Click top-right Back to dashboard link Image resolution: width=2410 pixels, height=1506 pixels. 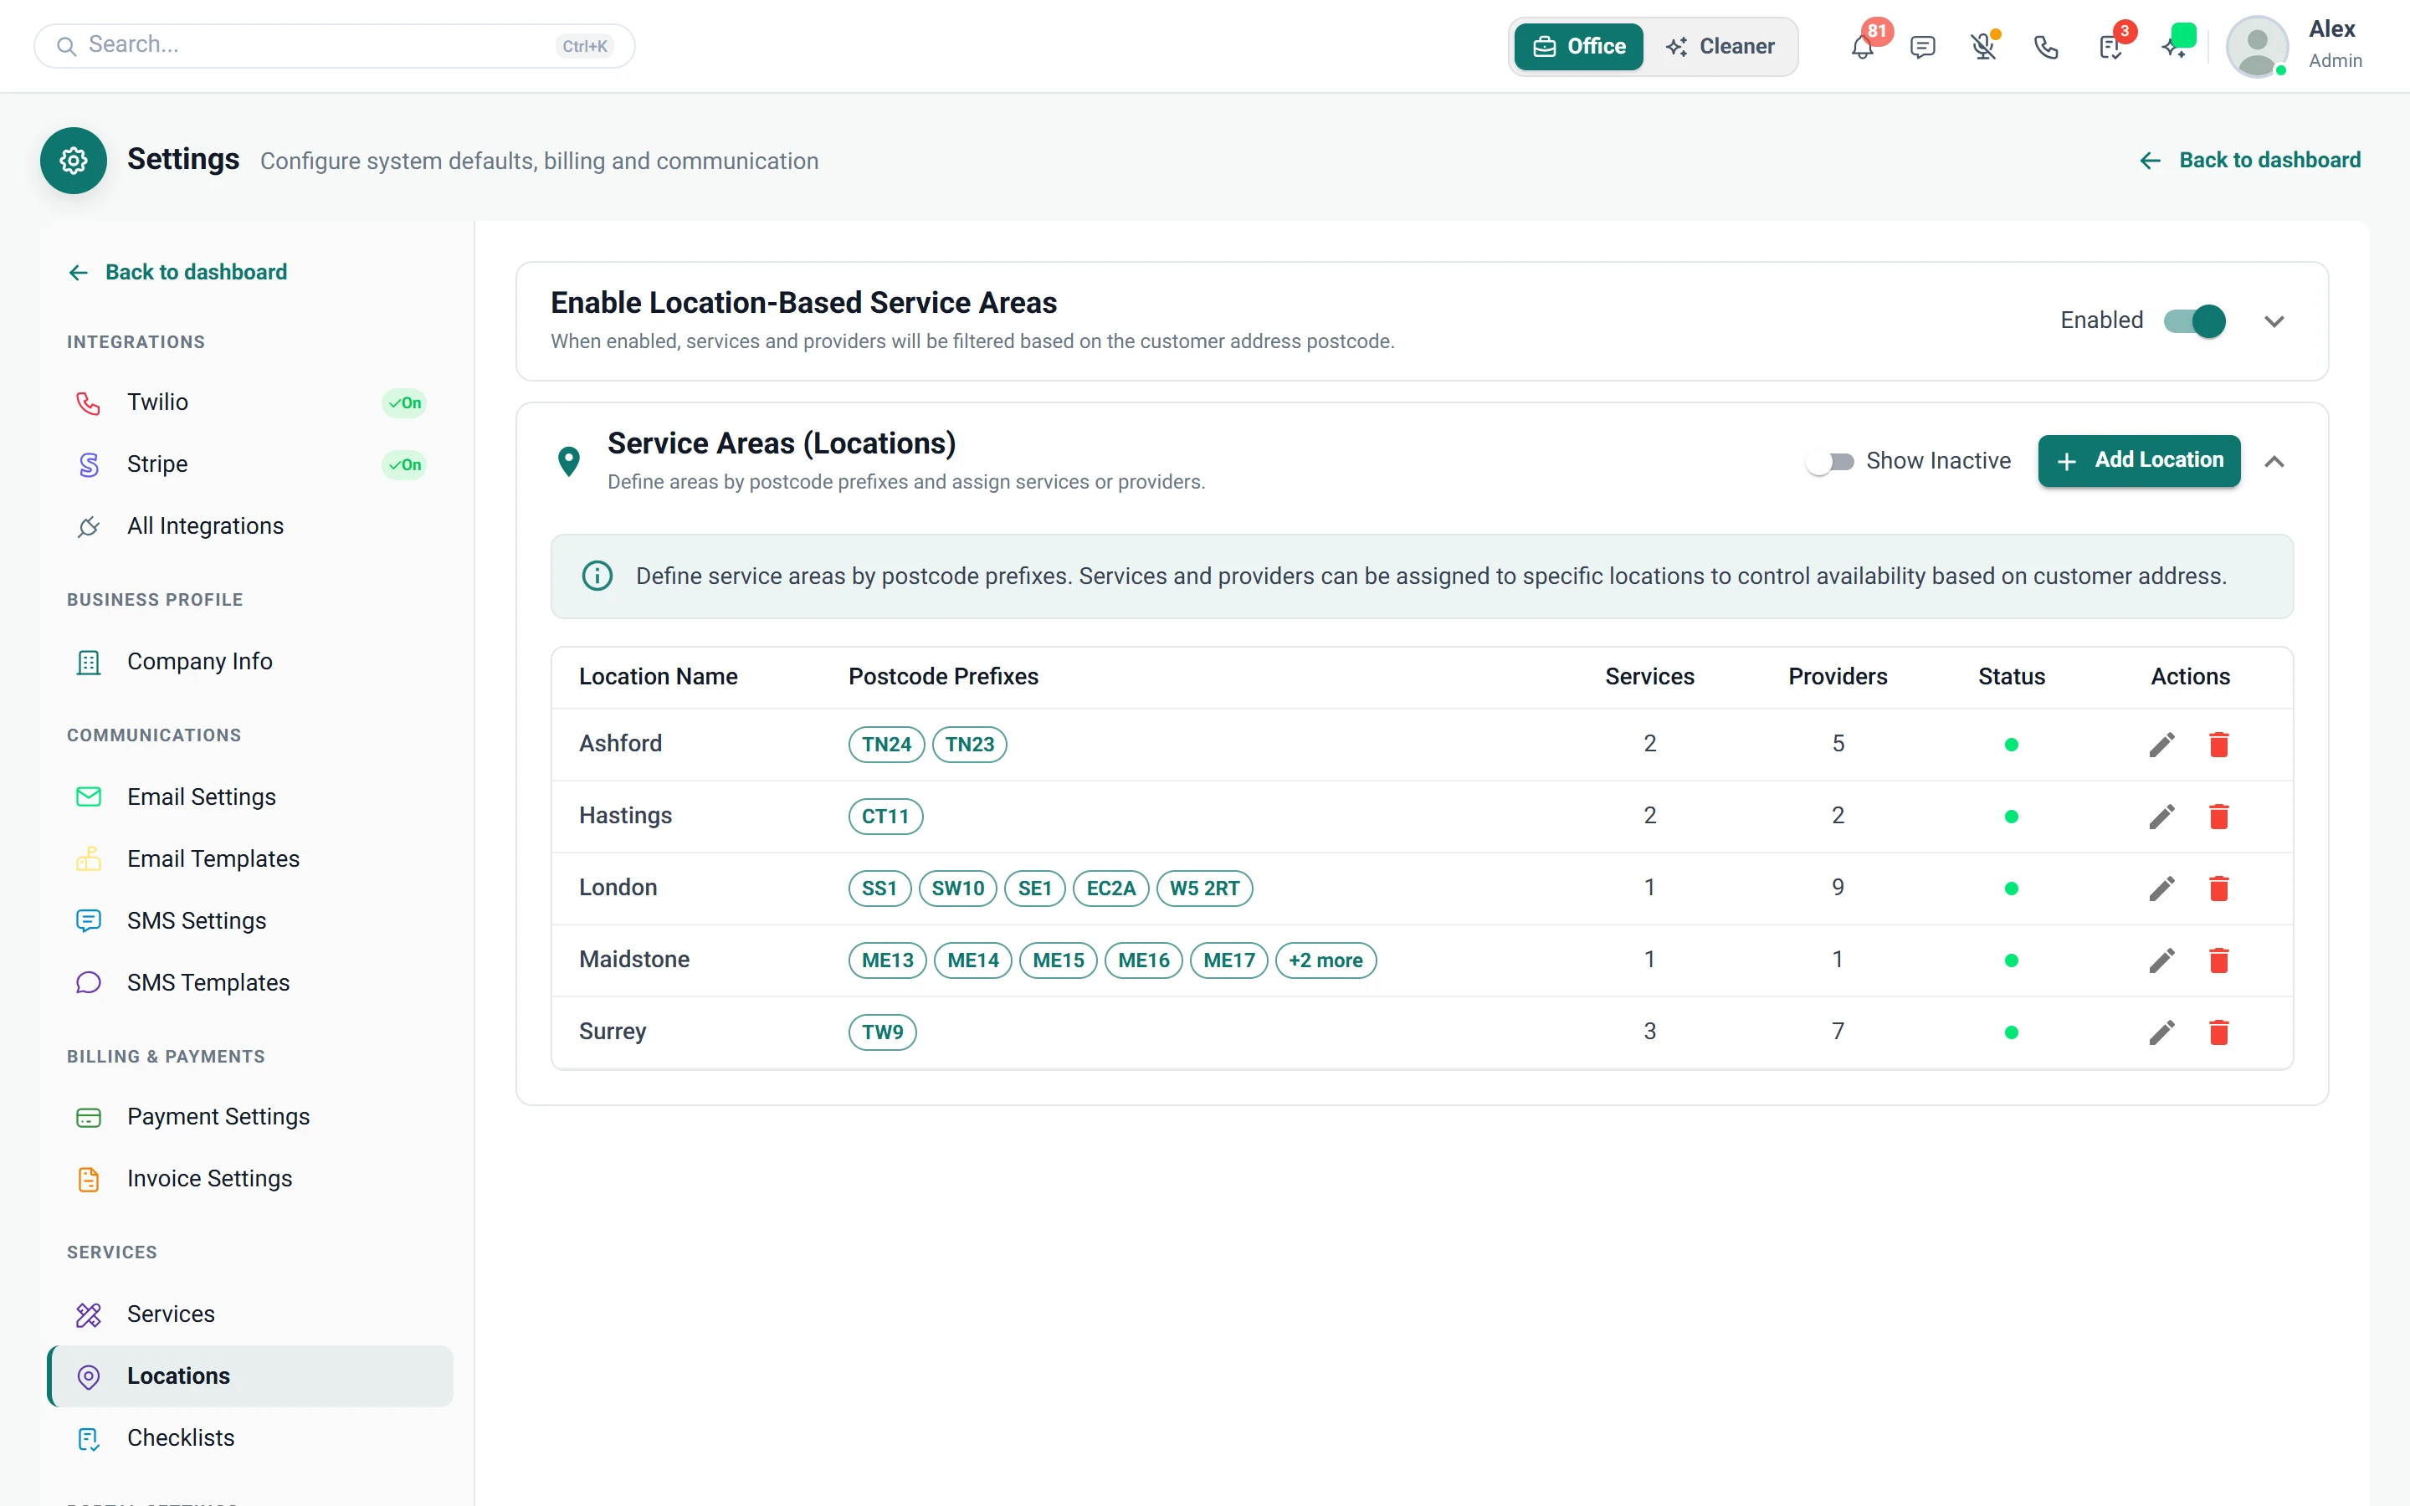[x=2249, y=161]
